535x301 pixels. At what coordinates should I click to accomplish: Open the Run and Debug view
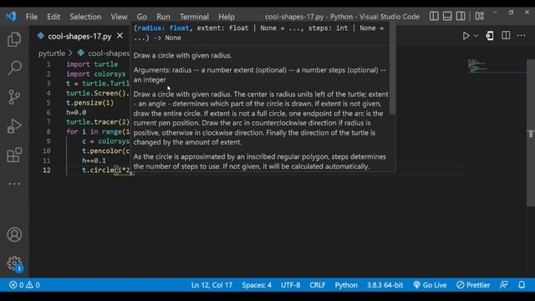coord(14,126)
